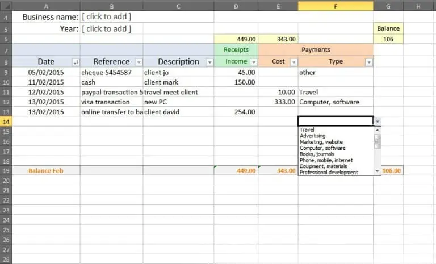Viewport: 436px width, 264px height.
Task: Select the active empty cell F14
Action: pos(336,121)
